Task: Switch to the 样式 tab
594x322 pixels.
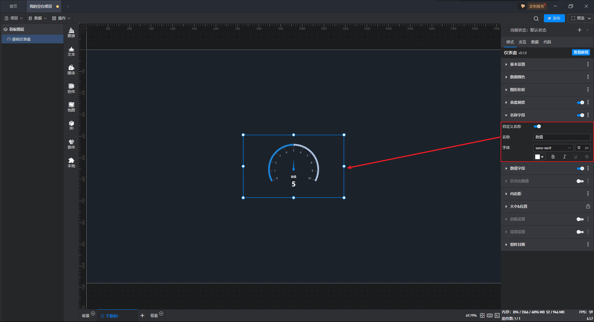Action: pos(510,42)
